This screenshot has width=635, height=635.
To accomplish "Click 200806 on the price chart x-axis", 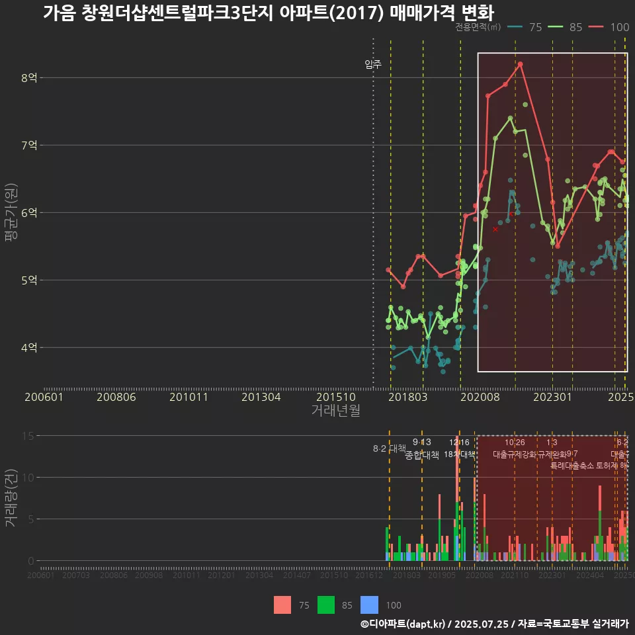I will 116,397.
